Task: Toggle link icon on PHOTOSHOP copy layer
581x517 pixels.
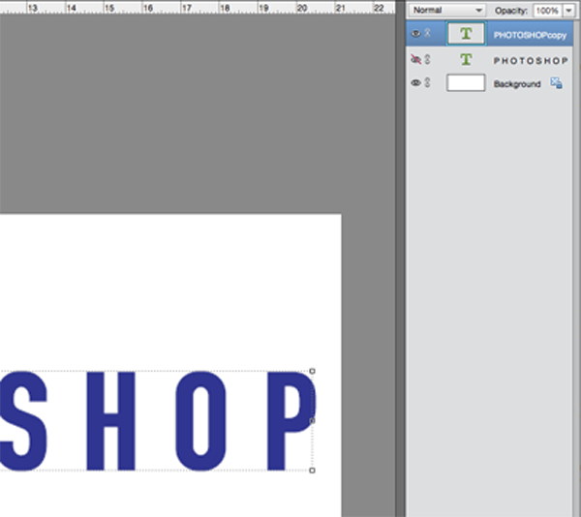Action: pyautogui.click(x=427, y=33)
